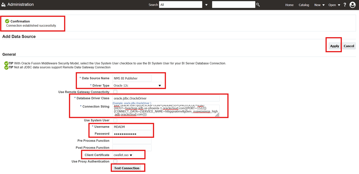Grab the Connection String resize handle

pyautogui.click(x=217, y=115)
